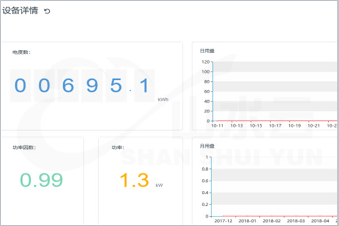Image resolution: width=339 pixels, height=226 pixels.
Task: Click the digit 9 in the meter reading
Action: (x=92, y=86)
